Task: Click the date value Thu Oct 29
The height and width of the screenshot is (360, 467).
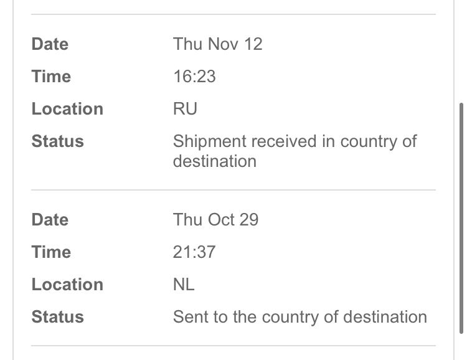Action: coord(215,220)
